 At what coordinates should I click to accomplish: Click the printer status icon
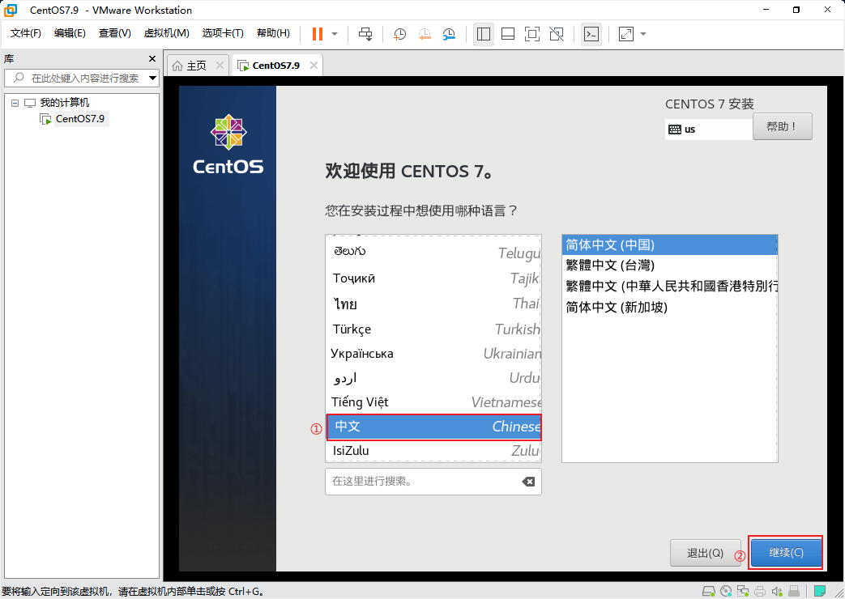click(760, 592)
